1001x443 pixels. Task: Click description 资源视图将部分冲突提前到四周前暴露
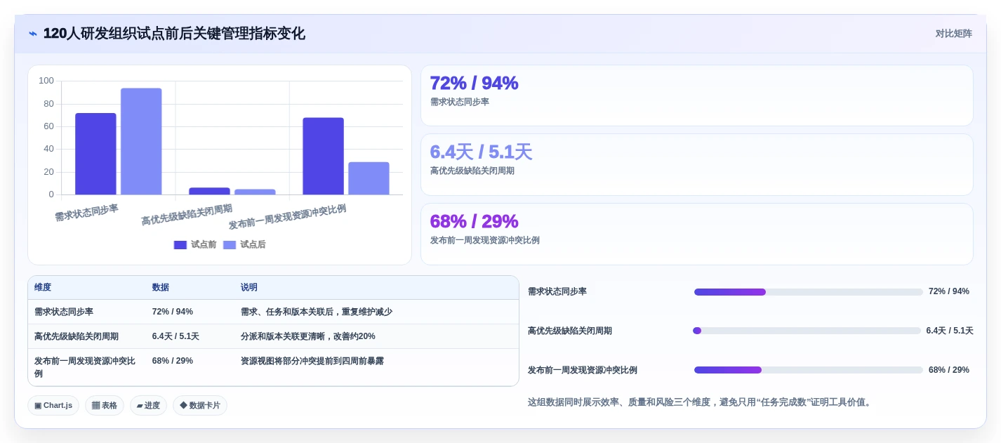(x=312, y=361)
